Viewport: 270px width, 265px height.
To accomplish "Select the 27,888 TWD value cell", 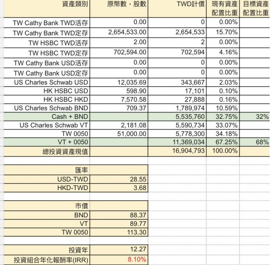I will (177, 99).
